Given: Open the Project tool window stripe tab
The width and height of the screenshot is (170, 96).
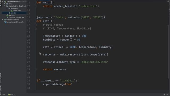Looking at the screenshot, I should pos(1,3).
